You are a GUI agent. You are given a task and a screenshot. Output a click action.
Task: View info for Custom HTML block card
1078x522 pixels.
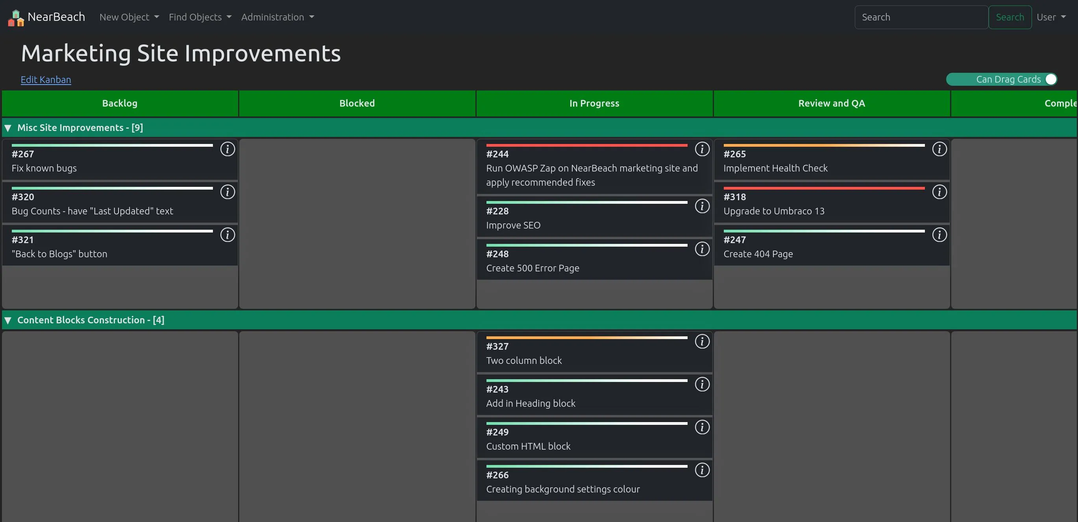pos(702,427)
